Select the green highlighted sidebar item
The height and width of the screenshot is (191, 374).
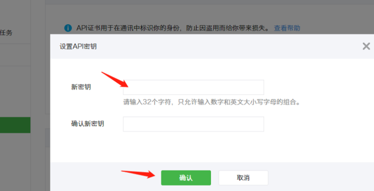(x=15, y=125)
